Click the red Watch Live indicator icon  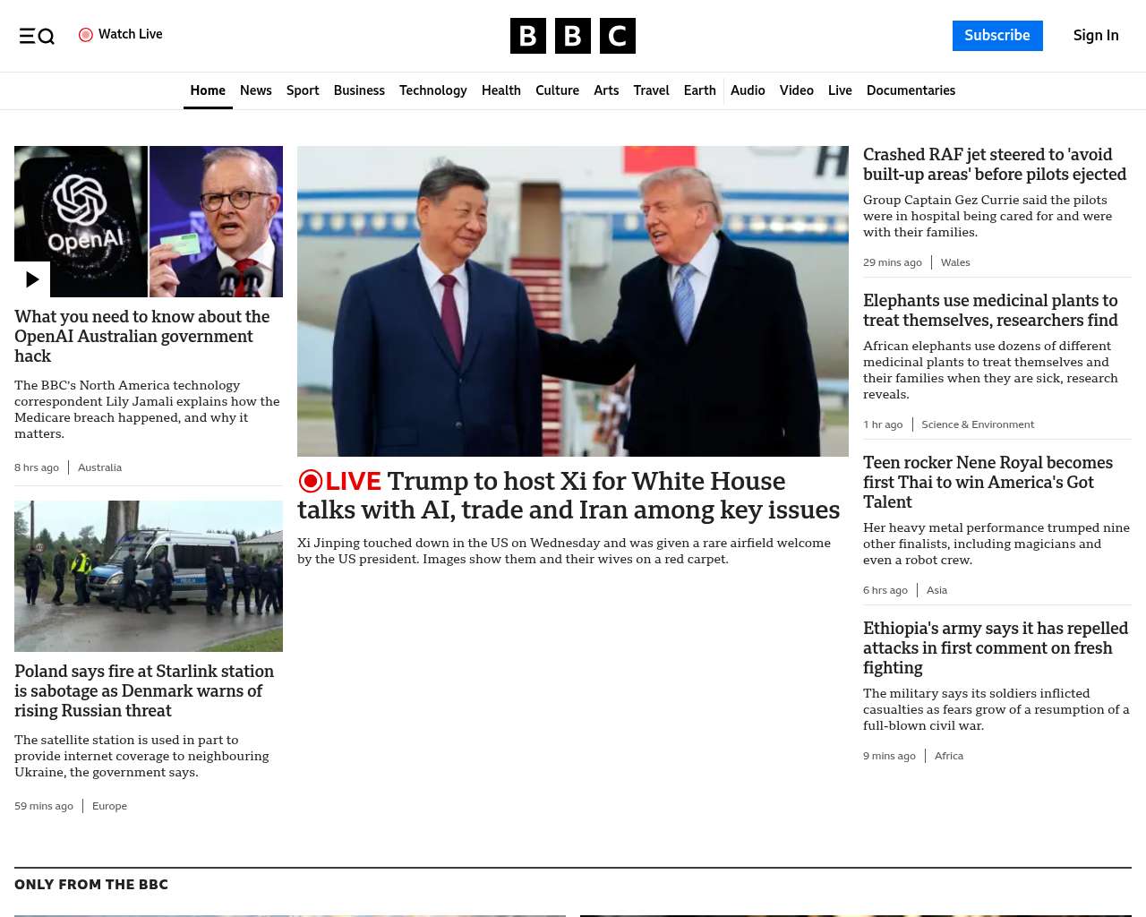pos(86,35)
